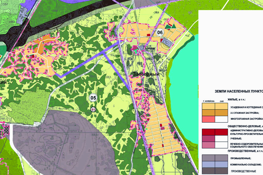This screenshot has width=263, height=175.
Task: Select the orange 2-3 ЭТАЖНАЯ ЗАСТРОЙКА swatch
Action: coord(208,113)
